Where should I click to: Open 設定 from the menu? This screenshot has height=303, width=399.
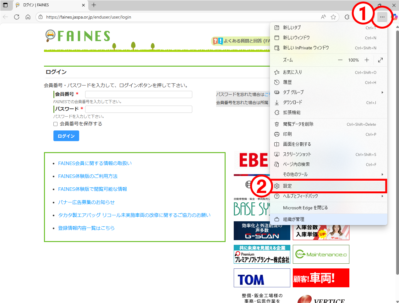point(329,186)
